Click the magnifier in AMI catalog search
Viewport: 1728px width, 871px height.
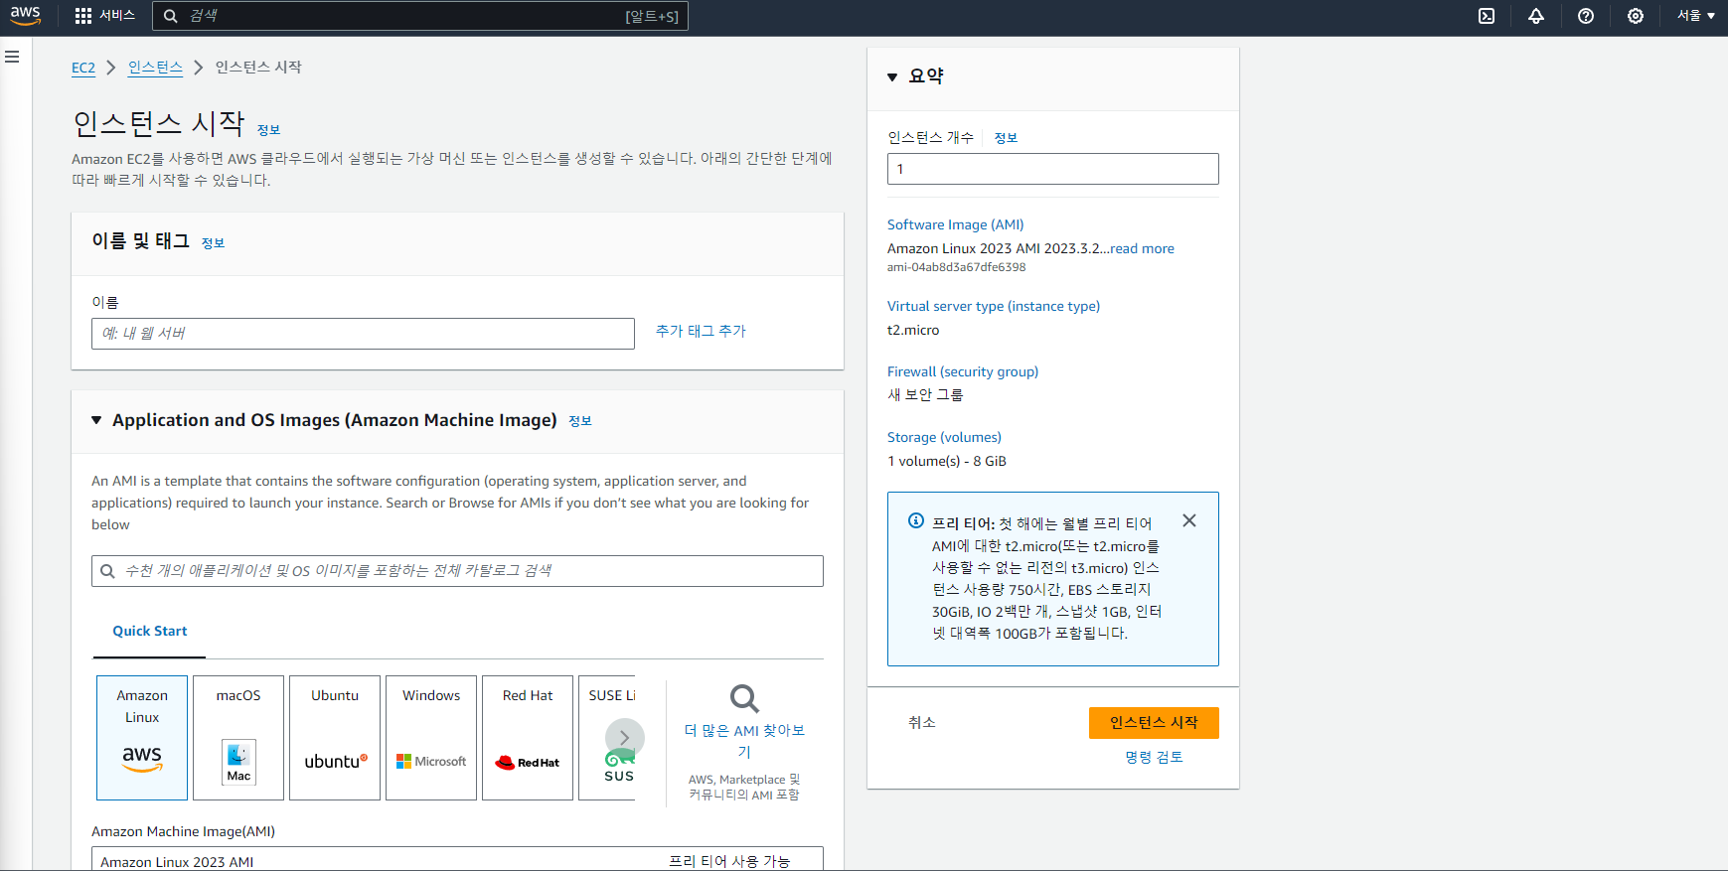107,571
